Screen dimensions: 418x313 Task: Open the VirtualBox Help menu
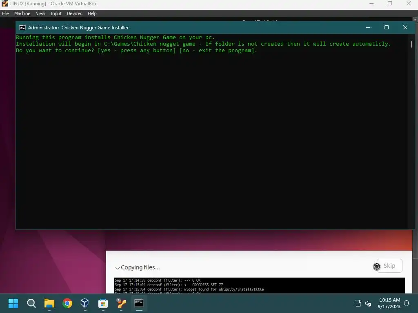coord(92,13)
